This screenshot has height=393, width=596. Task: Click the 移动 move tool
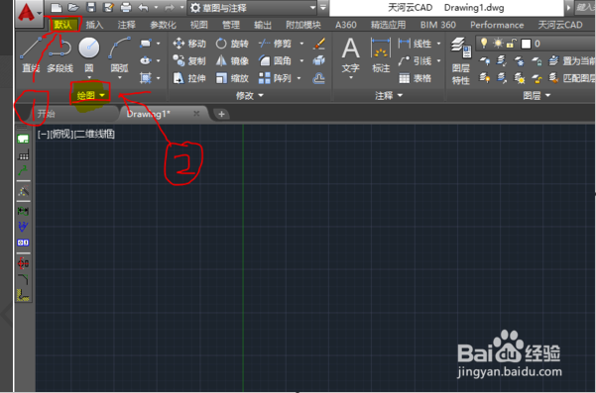(x=189, y=44)
